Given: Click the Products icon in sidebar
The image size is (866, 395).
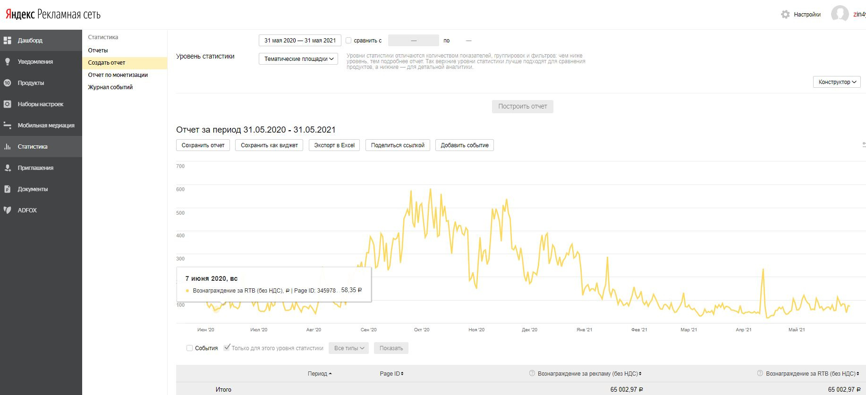Looking at the screenshot, I should click(7, 83).
